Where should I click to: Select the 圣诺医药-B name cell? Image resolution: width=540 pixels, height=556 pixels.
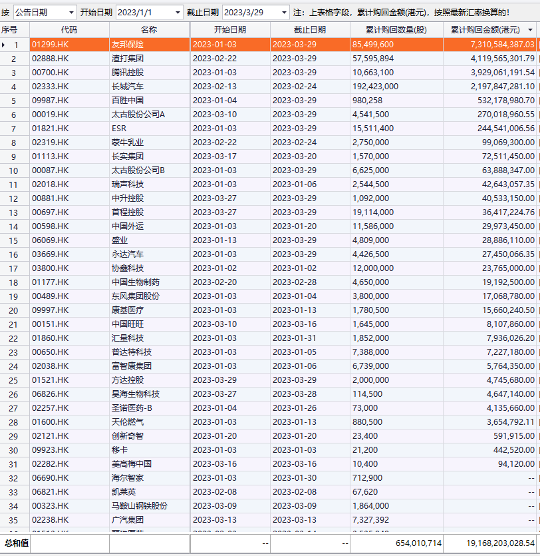coord(149,408)
